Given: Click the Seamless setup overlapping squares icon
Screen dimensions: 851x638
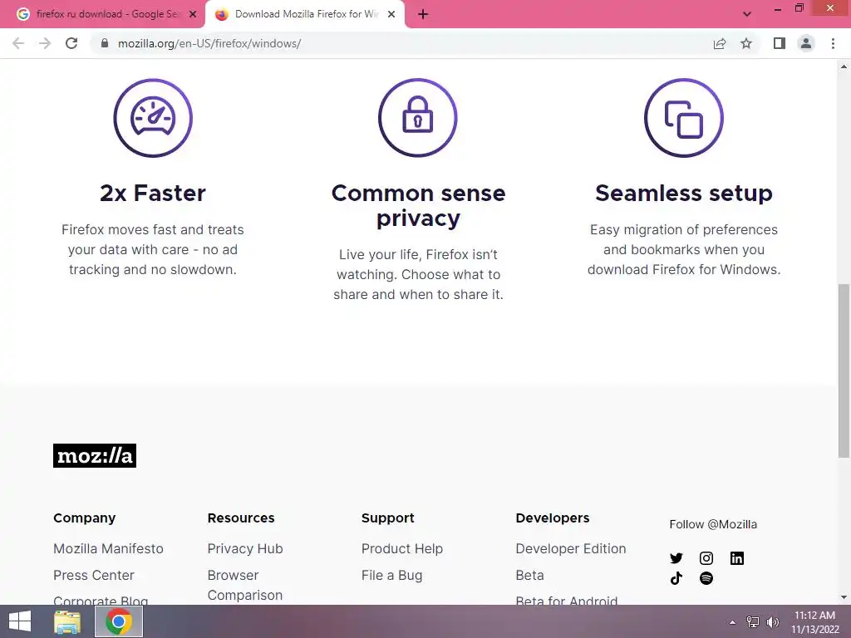Looking at the screenshot, I should tap(684, 118).
